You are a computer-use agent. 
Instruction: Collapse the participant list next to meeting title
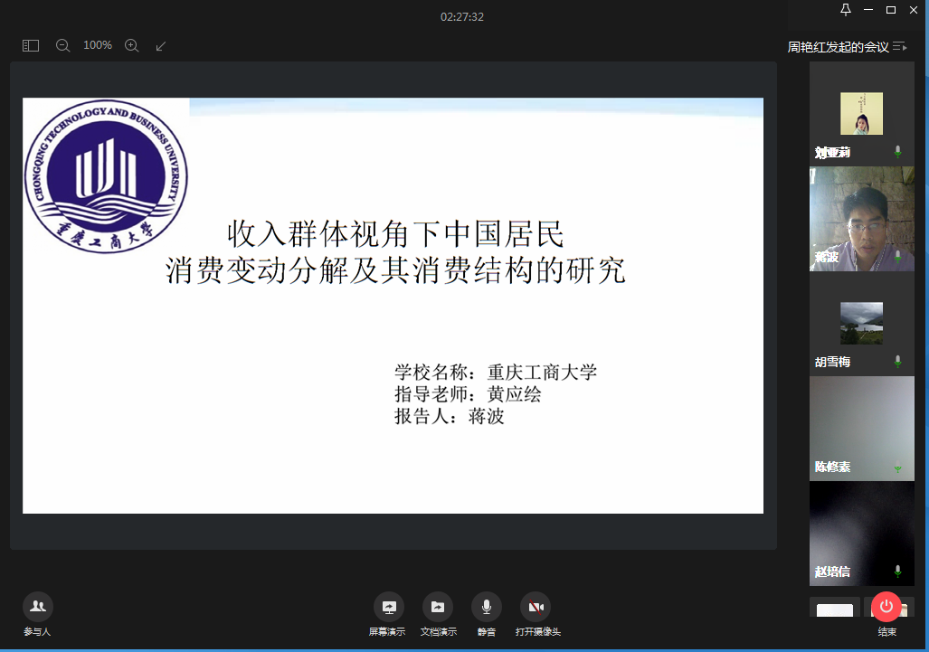click(x=899, y=47)
